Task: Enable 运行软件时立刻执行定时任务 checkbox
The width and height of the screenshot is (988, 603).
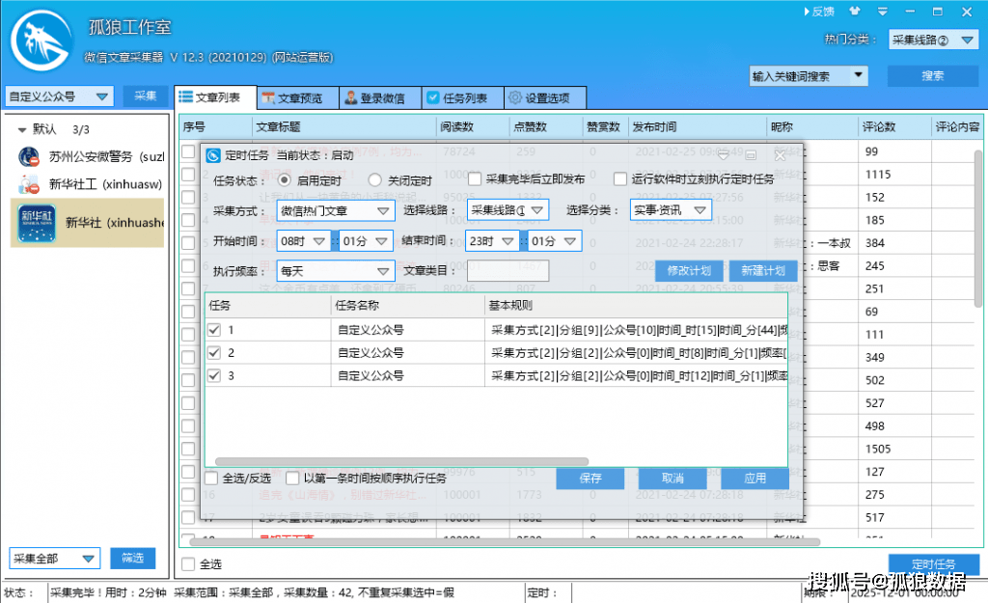Action: point(620,179)
